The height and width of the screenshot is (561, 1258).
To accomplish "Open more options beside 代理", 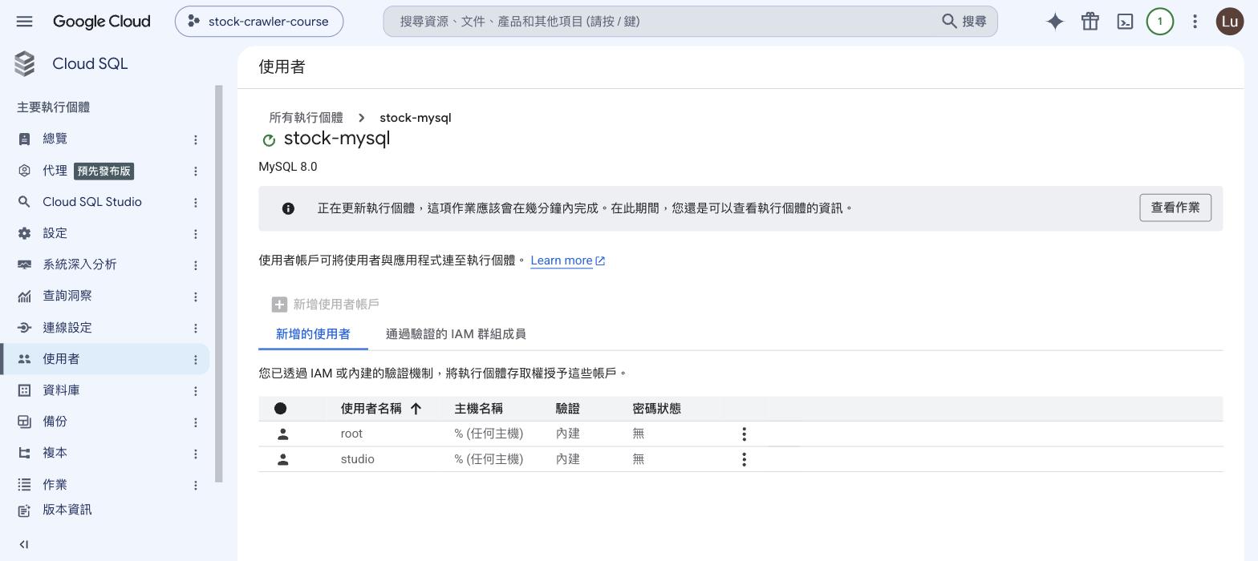I will pos(195,171).
